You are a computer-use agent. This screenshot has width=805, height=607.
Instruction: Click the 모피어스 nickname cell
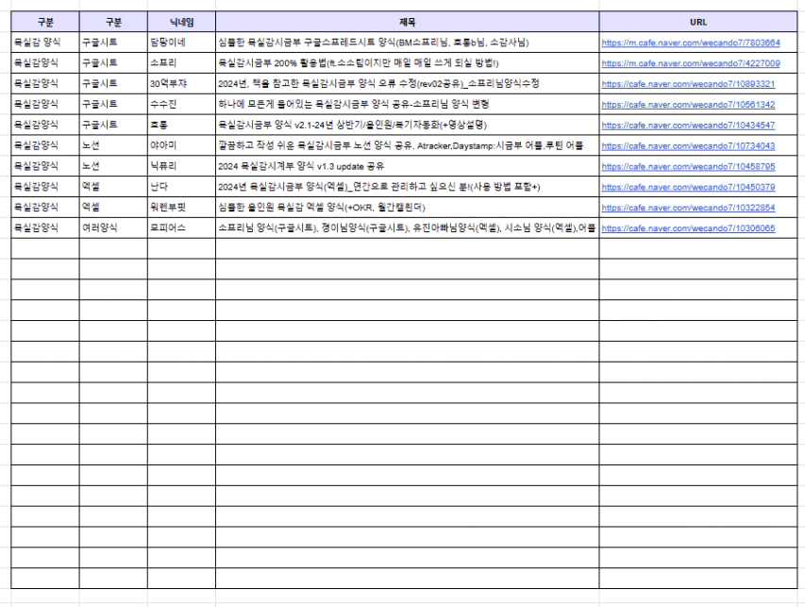point(181,228)
